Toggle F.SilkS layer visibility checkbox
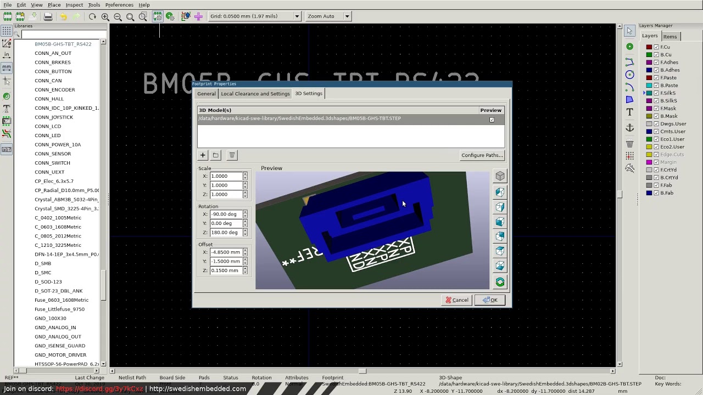 pyautogui.click(x=656, y=93)
